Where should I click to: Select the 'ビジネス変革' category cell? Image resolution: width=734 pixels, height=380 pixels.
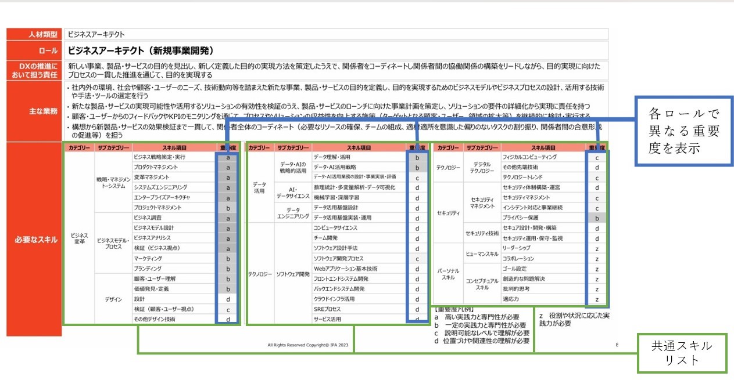tap(79, 238)
